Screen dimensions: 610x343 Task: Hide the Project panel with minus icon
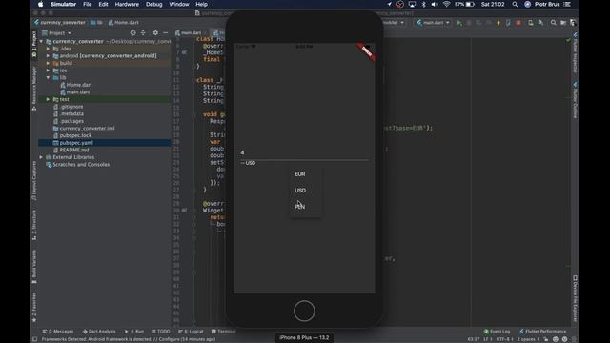(x=165, y=33)
